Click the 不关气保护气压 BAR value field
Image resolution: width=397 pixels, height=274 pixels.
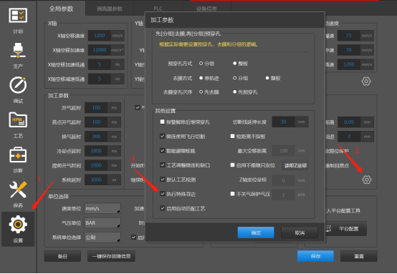283,195
